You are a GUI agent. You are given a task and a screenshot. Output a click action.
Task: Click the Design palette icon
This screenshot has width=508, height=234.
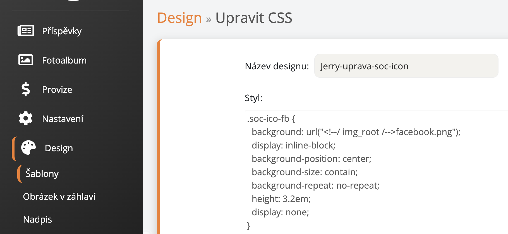point(28,148)
